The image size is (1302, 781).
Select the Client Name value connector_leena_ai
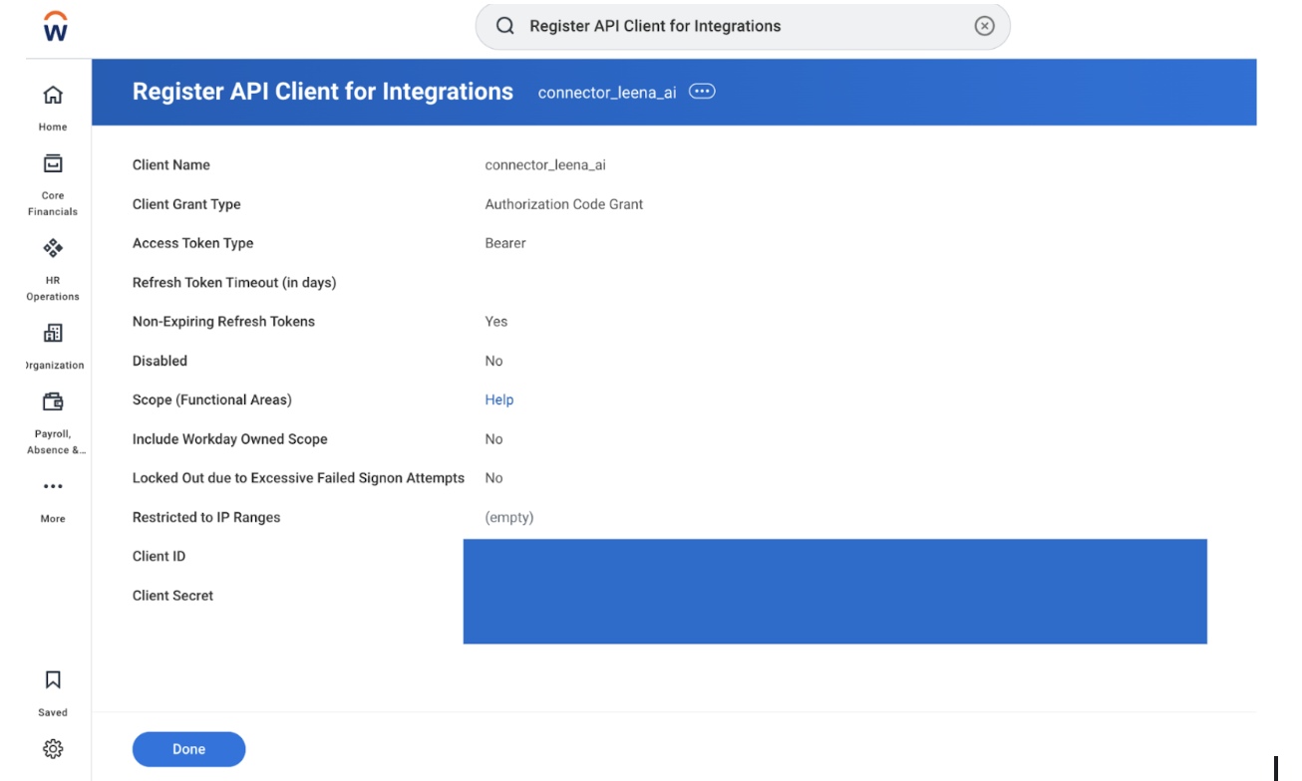[545, 165]
